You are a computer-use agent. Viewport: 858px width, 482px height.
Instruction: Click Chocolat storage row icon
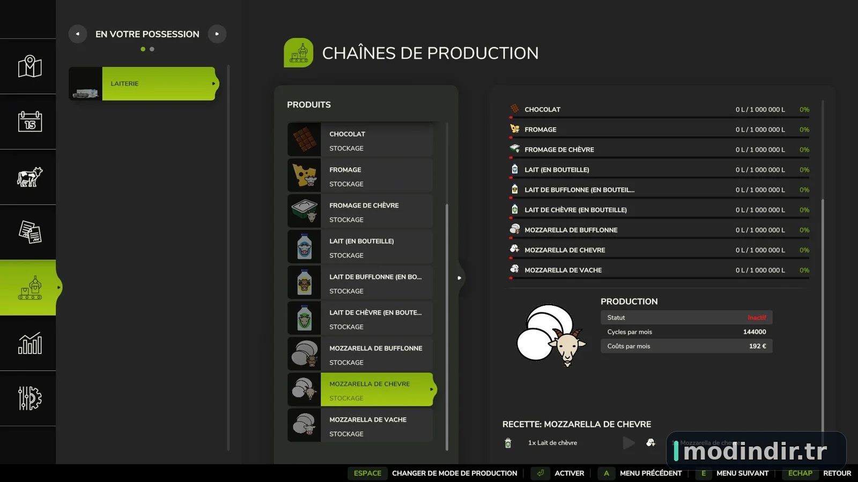click(x=515, y=109)
